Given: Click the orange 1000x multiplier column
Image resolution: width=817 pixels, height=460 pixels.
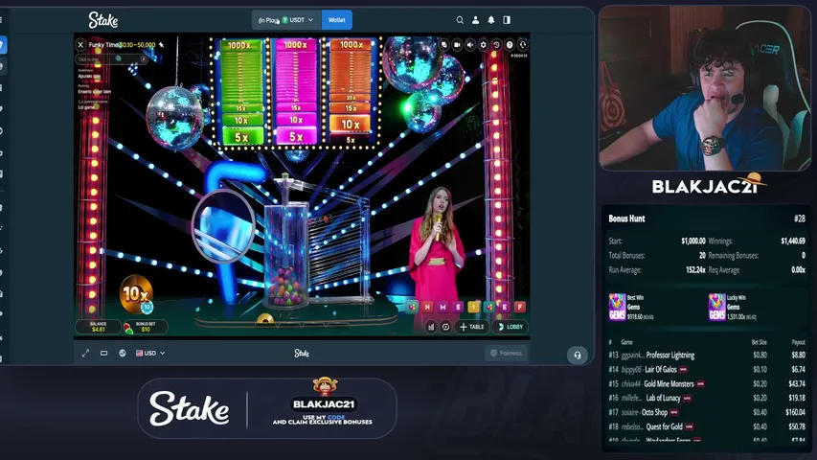Looking at the screenshot, I should coord(351,91).
